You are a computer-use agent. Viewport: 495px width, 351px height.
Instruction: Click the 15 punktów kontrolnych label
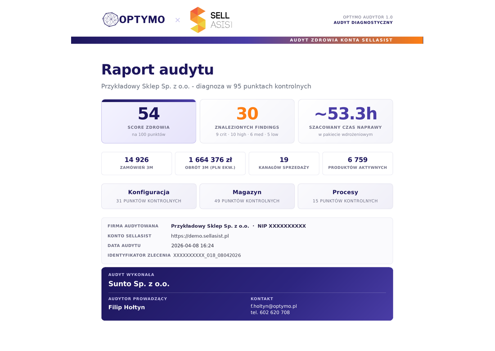(x=345, y=201)
